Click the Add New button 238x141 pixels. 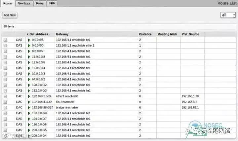coord(10,15)
